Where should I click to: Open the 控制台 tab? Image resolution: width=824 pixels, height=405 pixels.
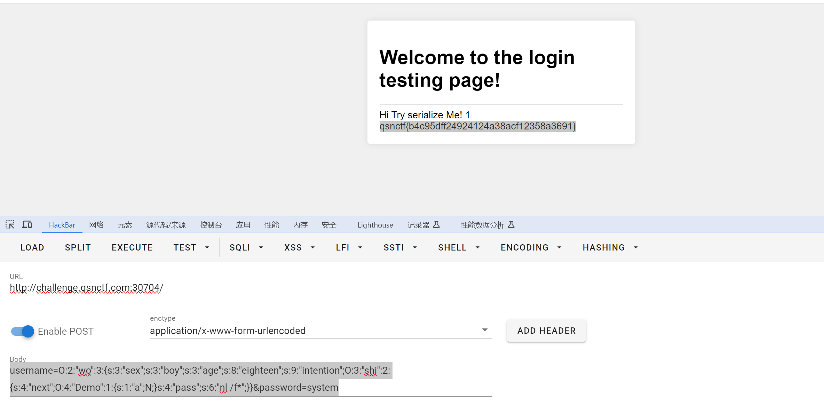click(x=211, y=225)
